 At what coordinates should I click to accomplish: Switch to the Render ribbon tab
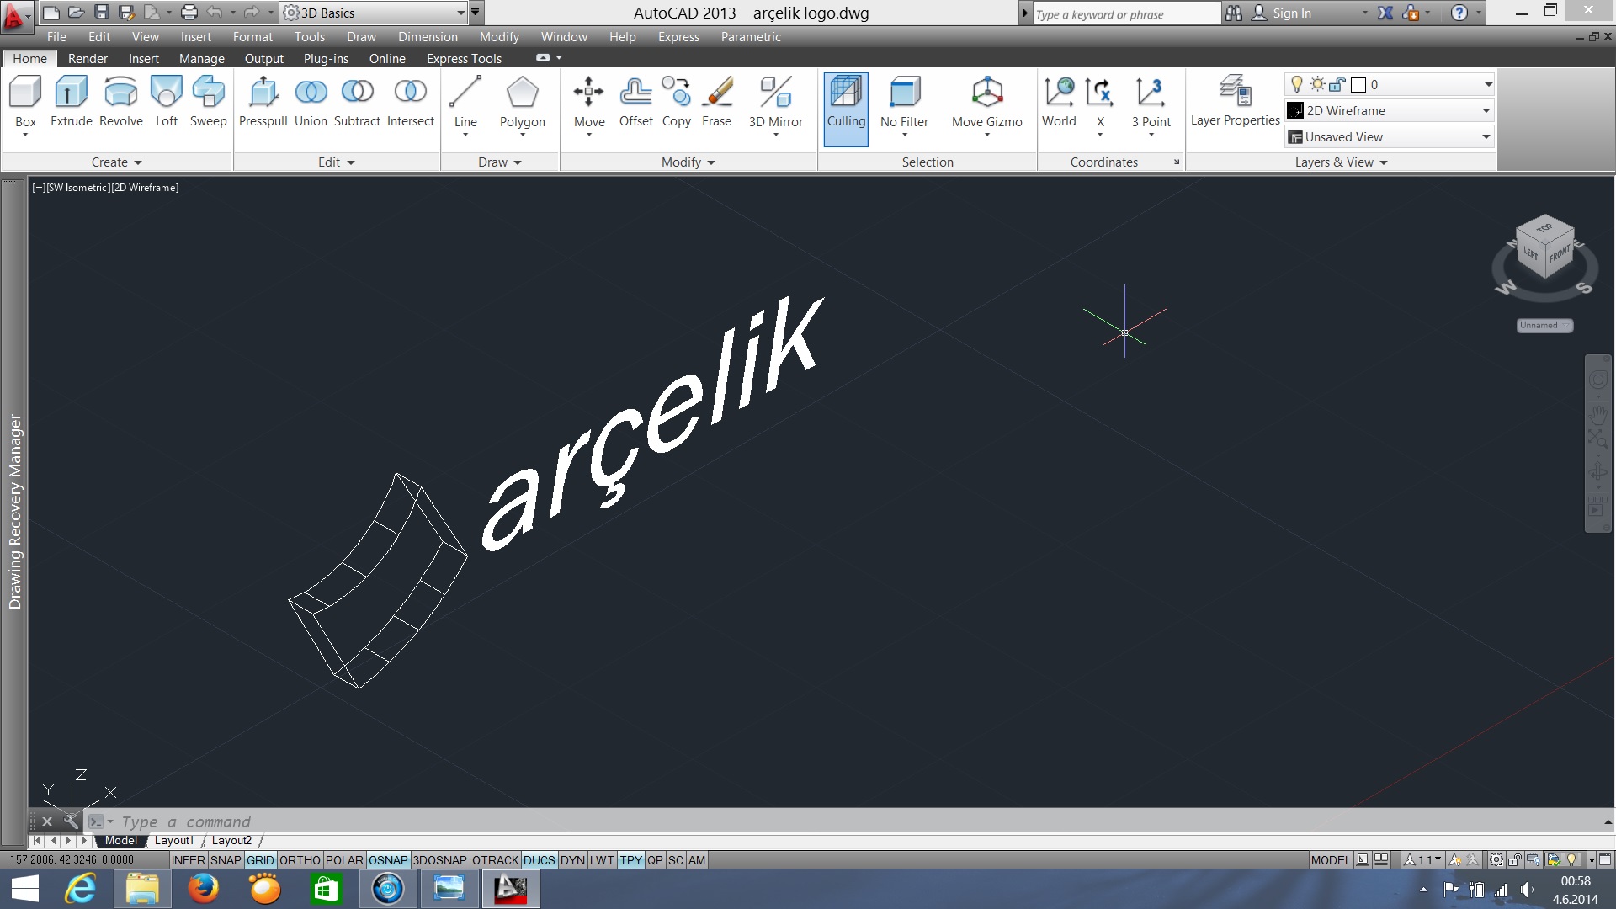[88, 59]
